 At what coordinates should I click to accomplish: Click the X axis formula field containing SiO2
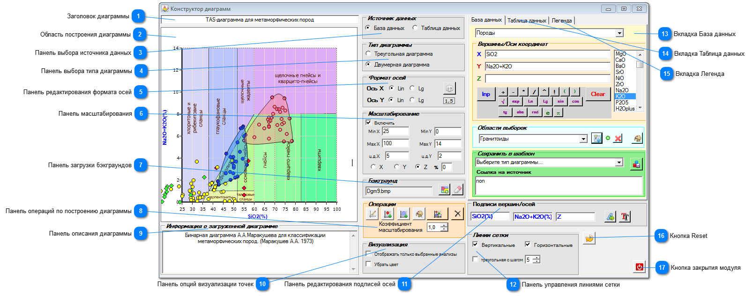click(547, 54)
